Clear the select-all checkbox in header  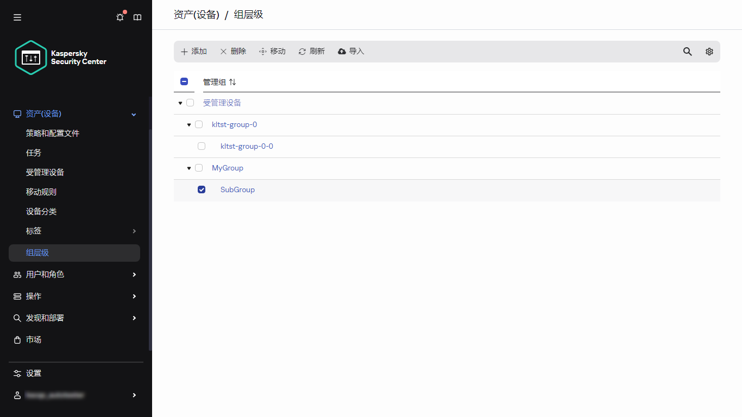click(184, 81)
